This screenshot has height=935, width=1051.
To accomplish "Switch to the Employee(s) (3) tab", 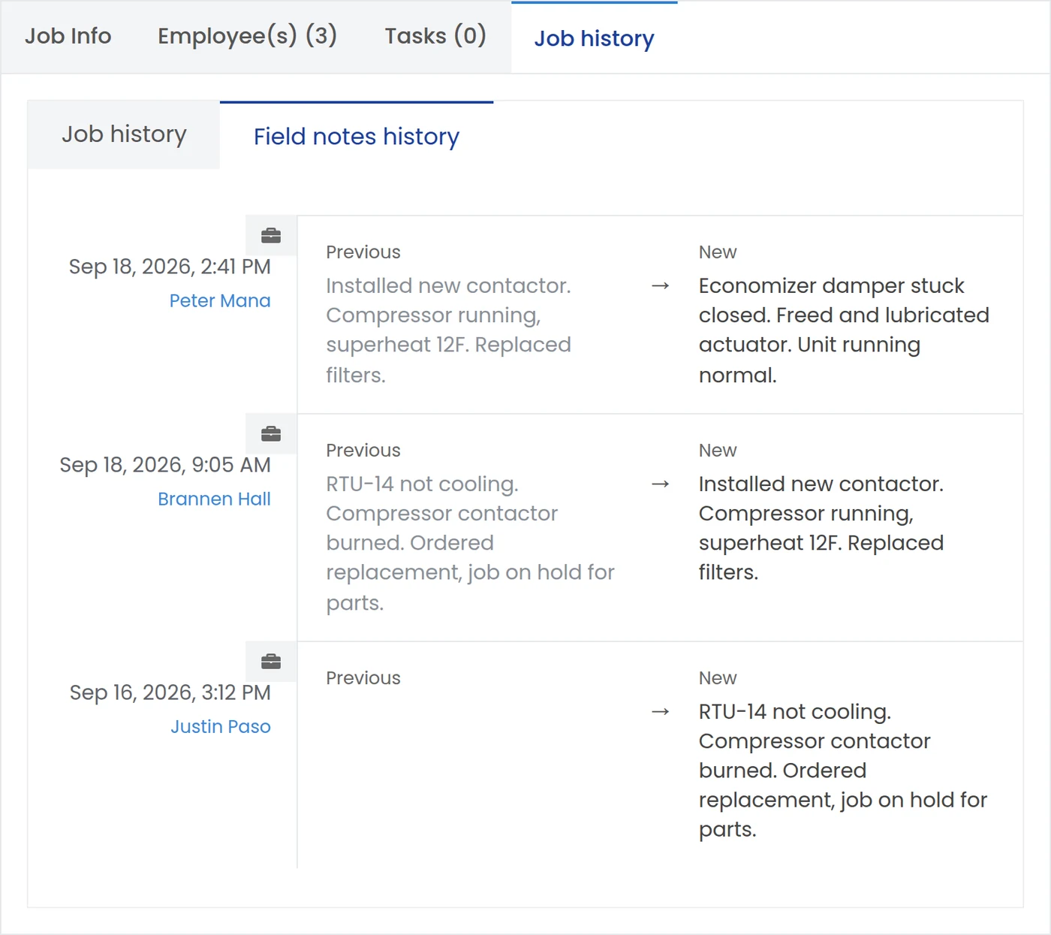I will pos(247,36).
